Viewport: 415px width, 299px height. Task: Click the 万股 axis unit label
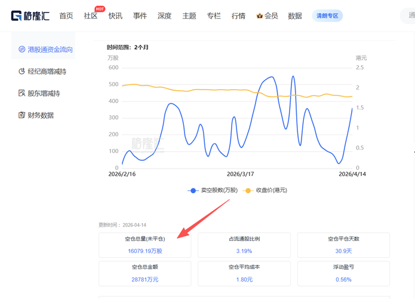(x=113, y=58)
